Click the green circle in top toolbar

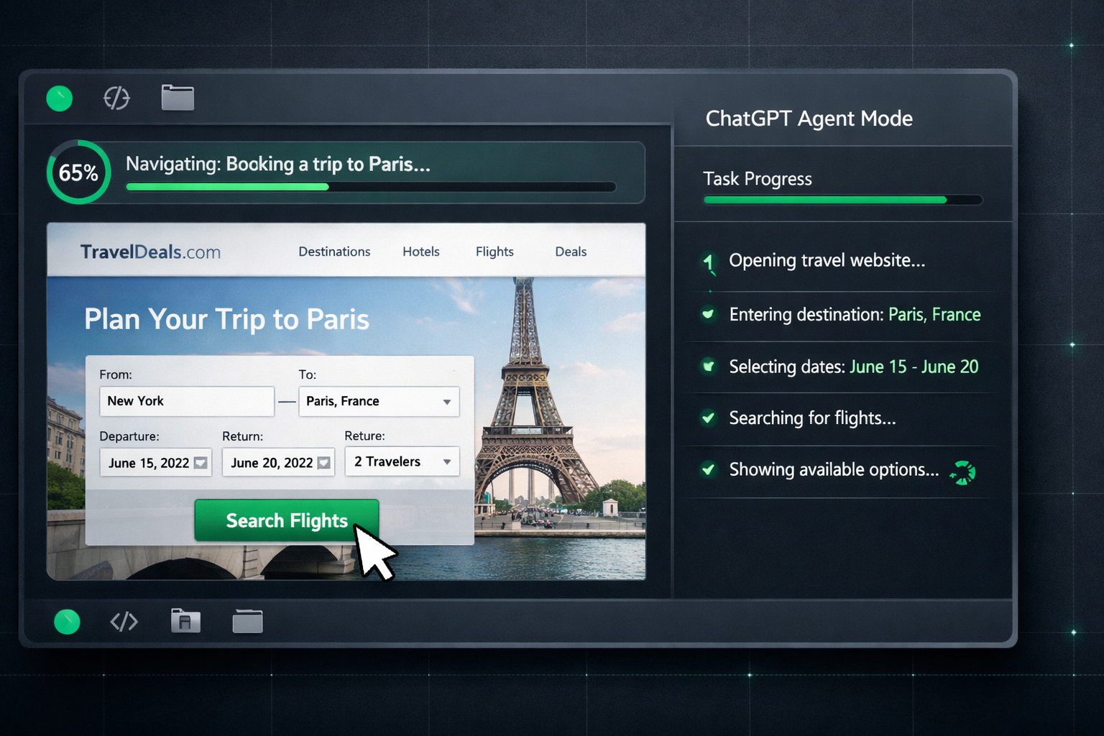[60, 98]
